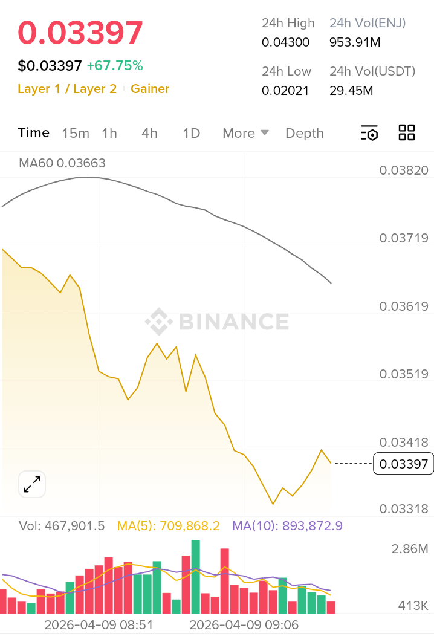This screenshot has width=434, height=642.
Task: Open the Gainer tag link
Action: pos(150,89)
